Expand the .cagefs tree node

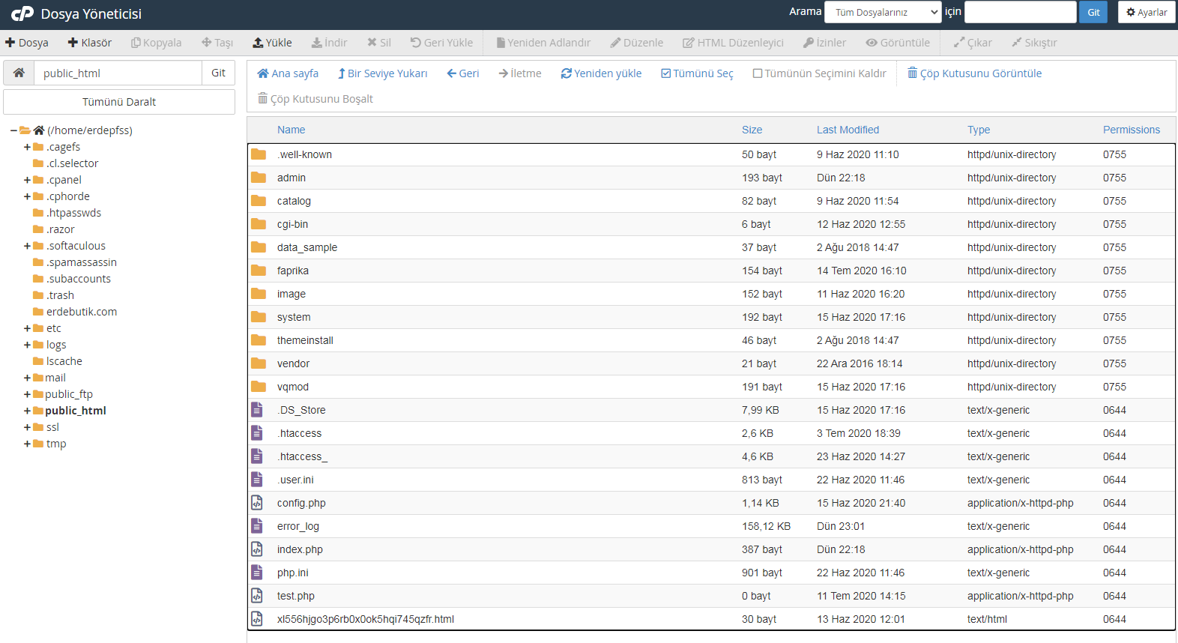(x=27, y=147)
